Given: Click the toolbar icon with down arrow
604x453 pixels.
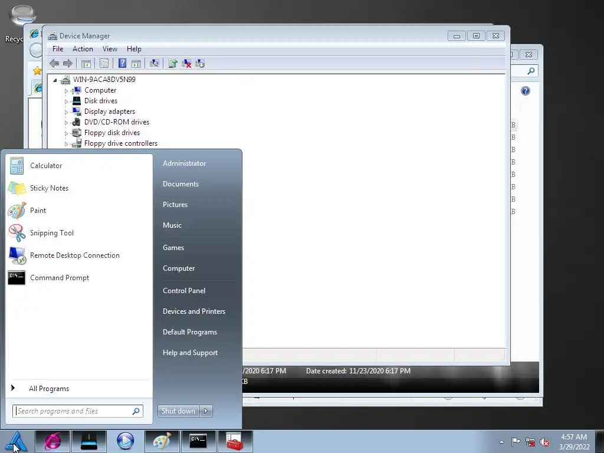Looking at the screenshot, I should click(200, 64).
